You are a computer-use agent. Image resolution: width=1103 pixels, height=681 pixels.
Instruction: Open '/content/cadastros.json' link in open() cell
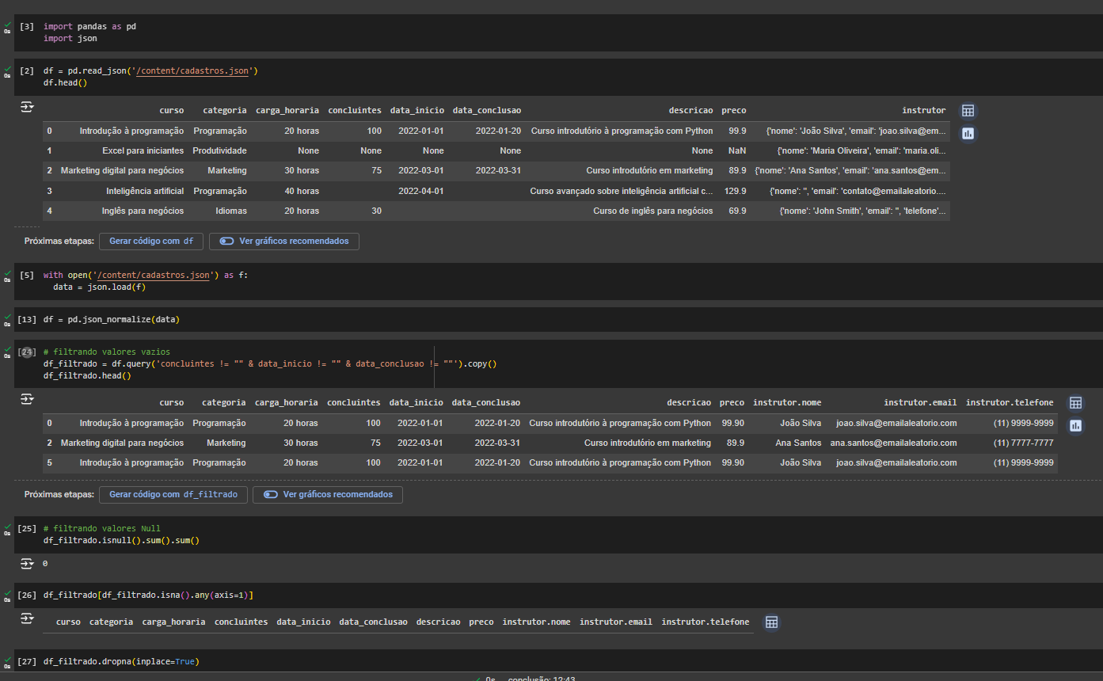pos(154,276)
